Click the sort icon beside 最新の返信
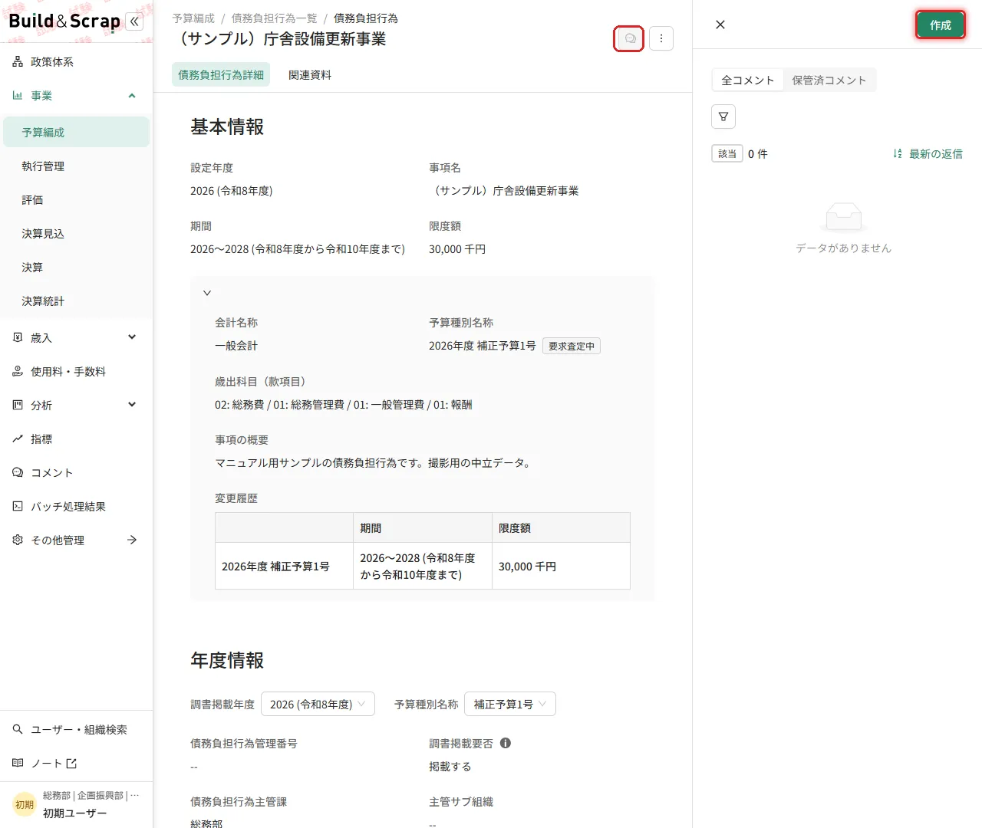This screenshot has height=828, width=982. click(x=898, y=154)
